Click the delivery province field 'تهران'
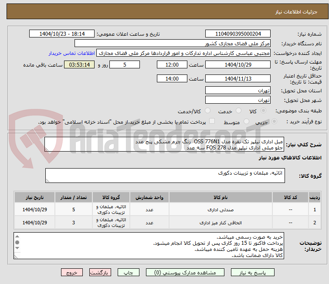Image resolution: width=329 pixels, height=284 pixels. tap(238, 91)
